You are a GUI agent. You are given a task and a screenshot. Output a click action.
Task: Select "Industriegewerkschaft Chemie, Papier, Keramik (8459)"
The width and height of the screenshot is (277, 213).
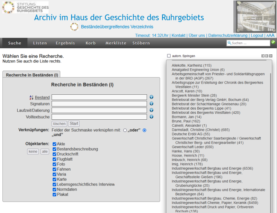click(215, 203)
